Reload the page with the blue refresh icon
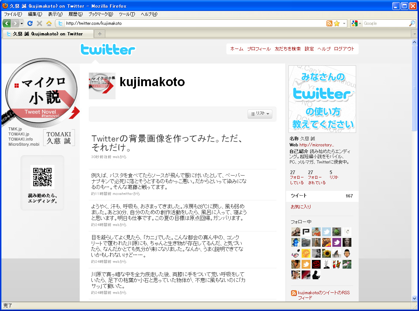The height and width of the screenshot is (311, 419). tap(30, 23)
